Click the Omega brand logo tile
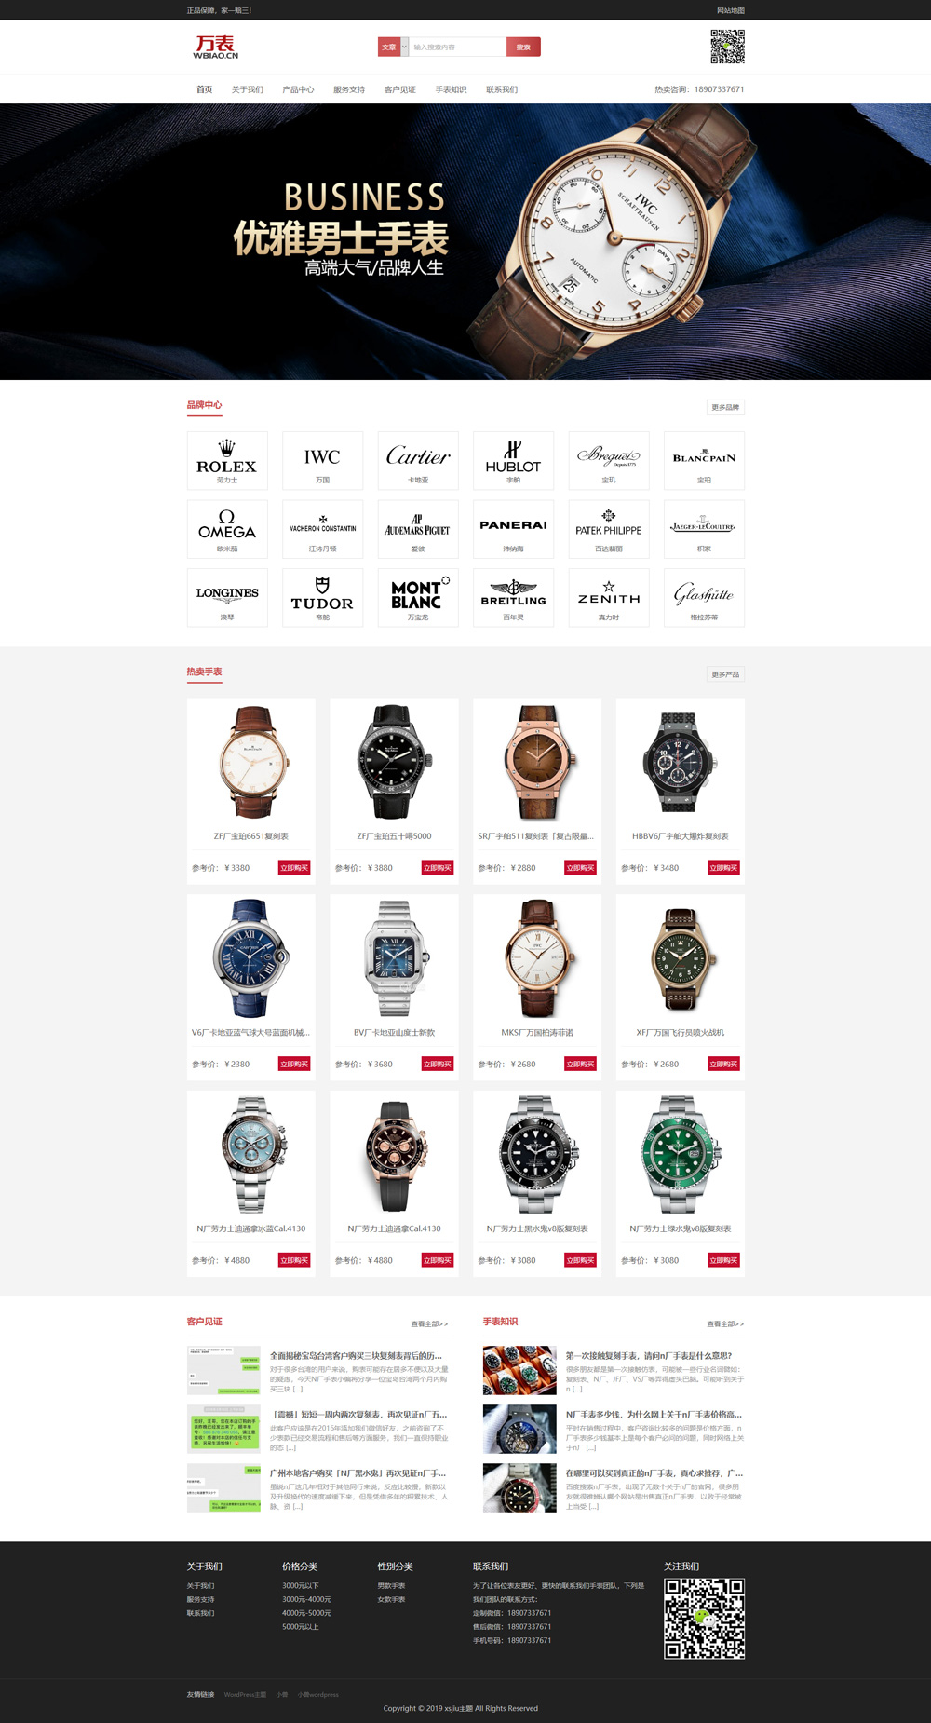This screenshot has width=931, height=1723. [x=227, y=529]
